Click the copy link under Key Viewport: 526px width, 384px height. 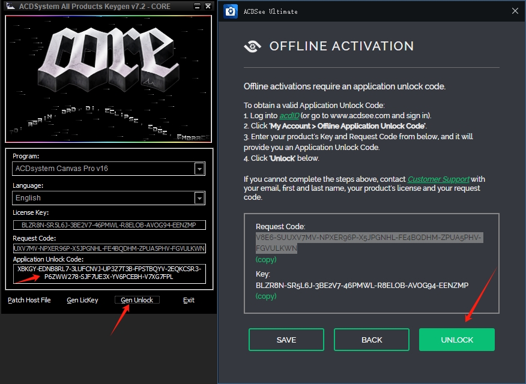pyautogui.click(x=265, y=296)
